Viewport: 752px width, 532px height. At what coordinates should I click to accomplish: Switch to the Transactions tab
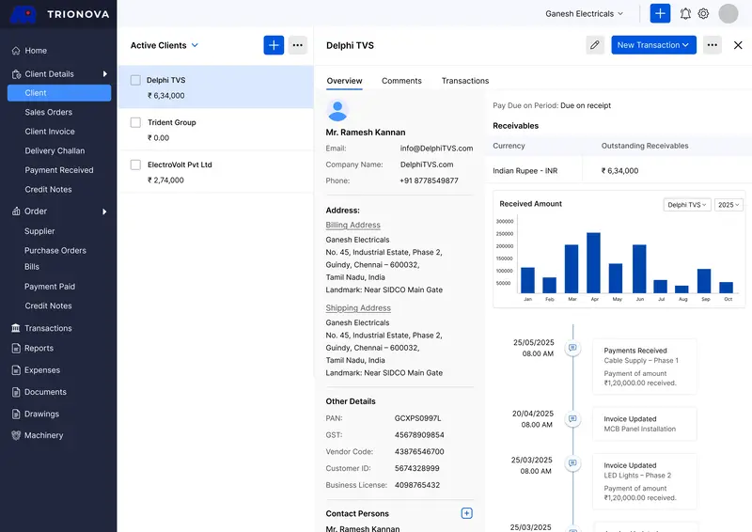pyautogui.click(x=465, y=81)
